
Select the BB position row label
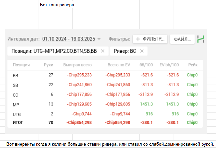pos(15,76)
